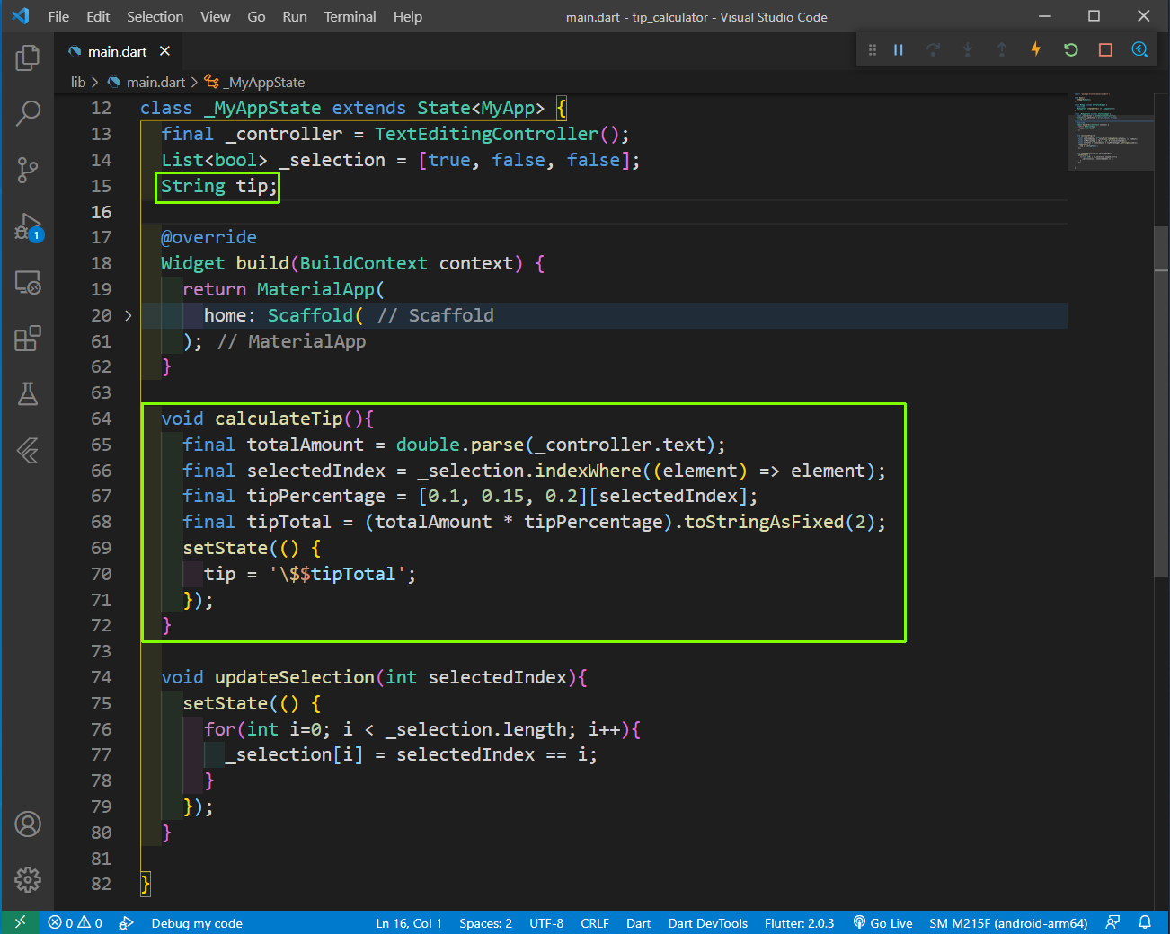This screenshot has width=1170, height=934.
Task: Click the debug Step Out button
Action: (x=1001, y=50)
